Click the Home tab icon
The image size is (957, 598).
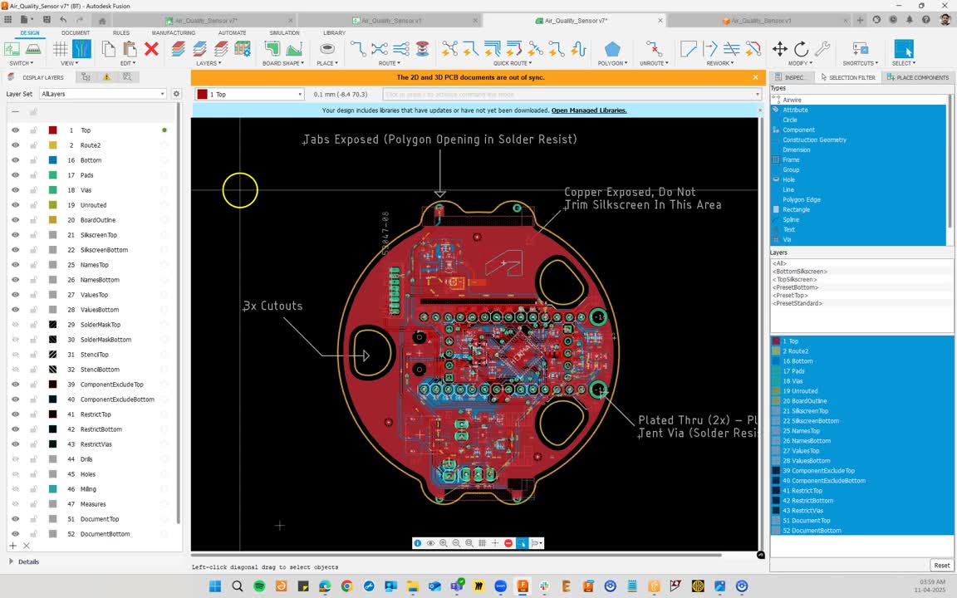[102, 20]
